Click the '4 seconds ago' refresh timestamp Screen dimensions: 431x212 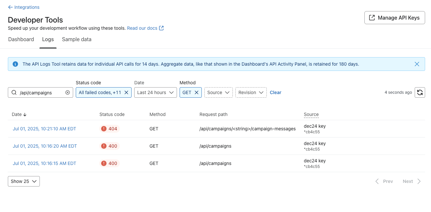[x=398, y=92]
